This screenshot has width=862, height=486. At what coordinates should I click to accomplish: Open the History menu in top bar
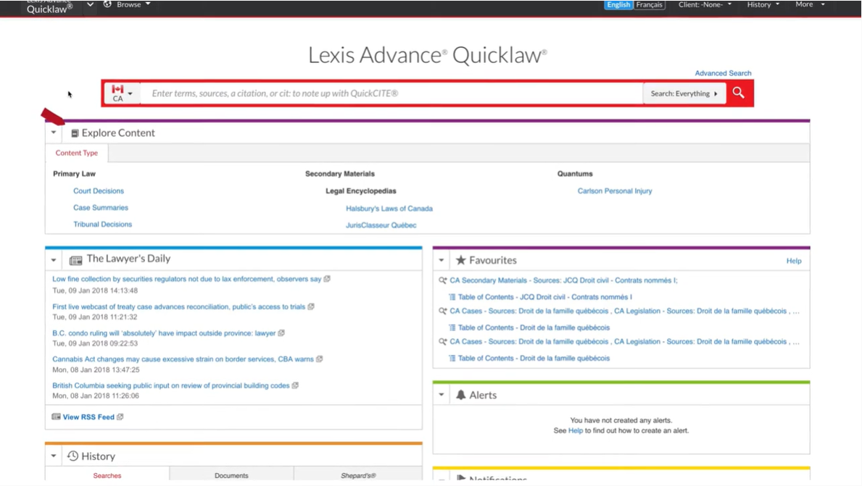(x=763, y=5)
